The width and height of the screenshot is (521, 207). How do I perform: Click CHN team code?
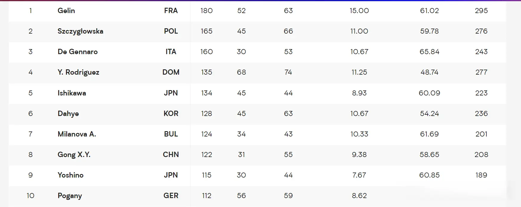[x=171, y=155]
